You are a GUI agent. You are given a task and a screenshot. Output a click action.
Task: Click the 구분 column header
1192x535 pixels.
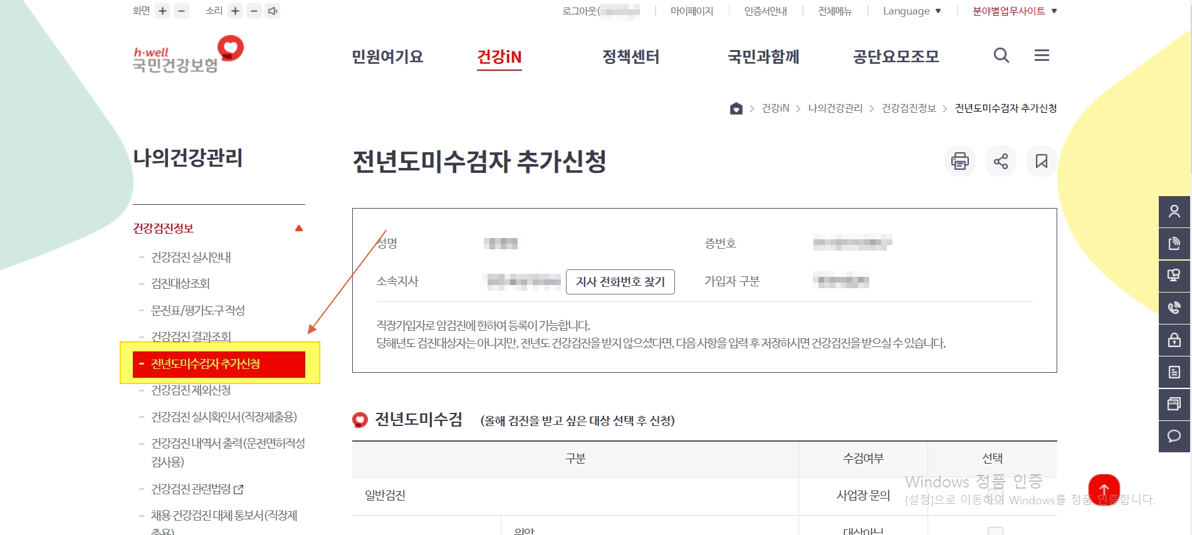[x=575, y=459]
